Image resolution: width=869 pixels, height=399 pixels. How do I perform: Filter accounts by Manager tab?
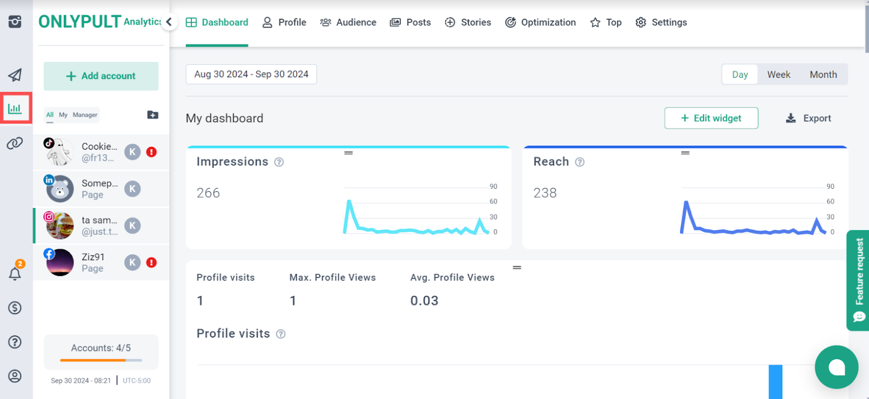coord(85,115)
